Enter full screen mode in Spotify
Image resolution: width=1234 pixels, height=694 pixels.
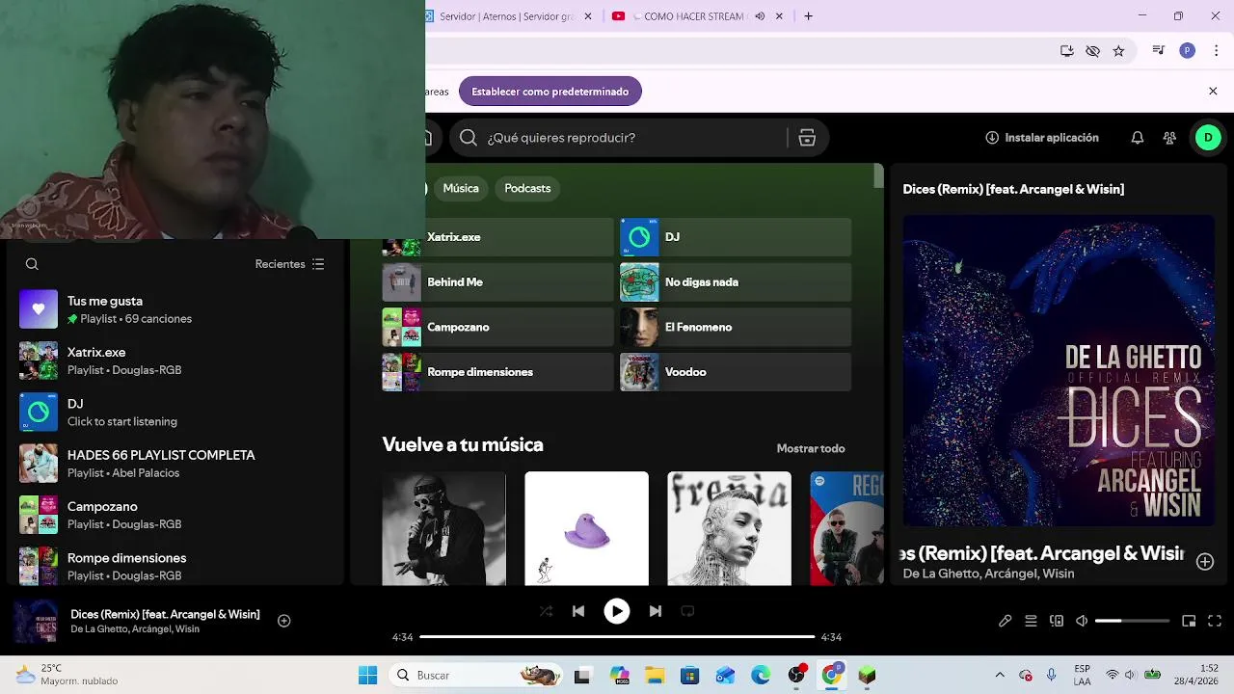1215,621
